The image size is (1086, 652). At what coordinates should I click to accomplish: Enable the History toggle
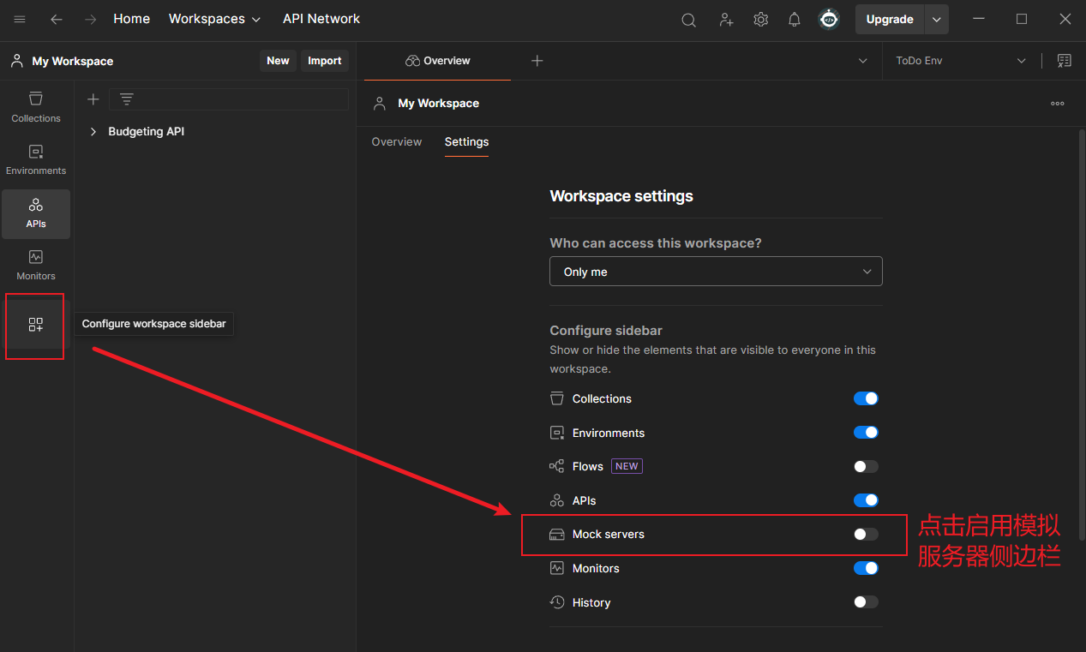(866, 602)
